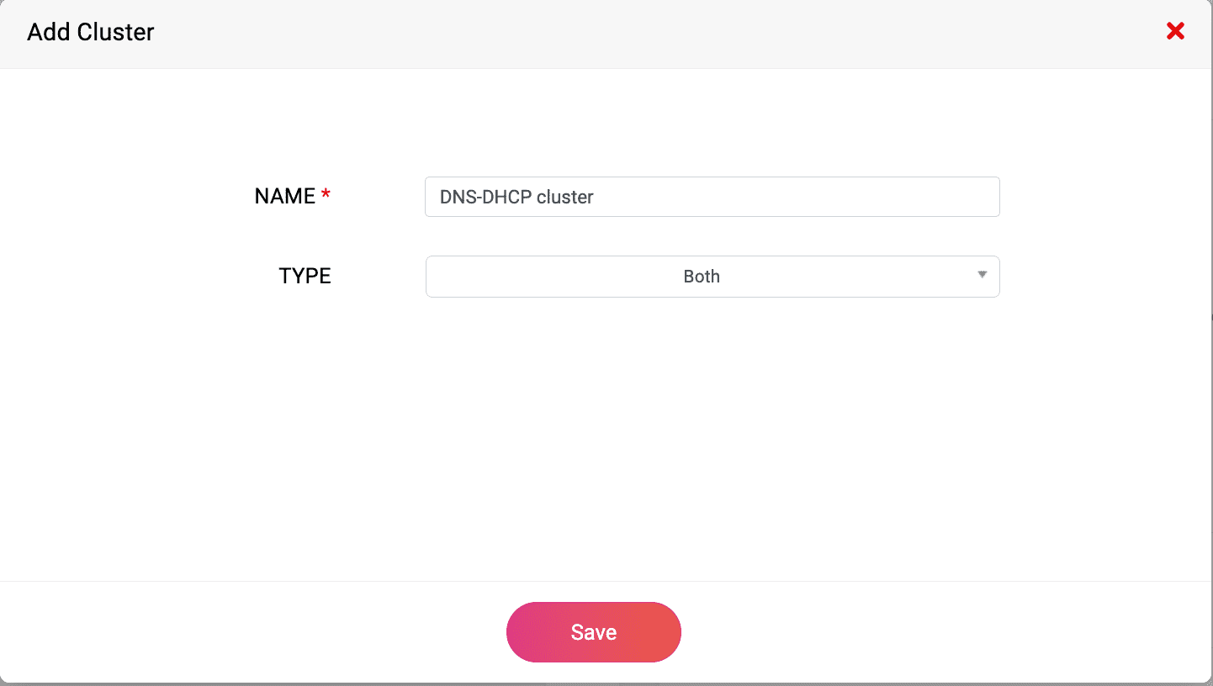Viewport: 1213px width, 686px height.
Task: Click the gradient Save button label
Action: click(x=594, y=632)
